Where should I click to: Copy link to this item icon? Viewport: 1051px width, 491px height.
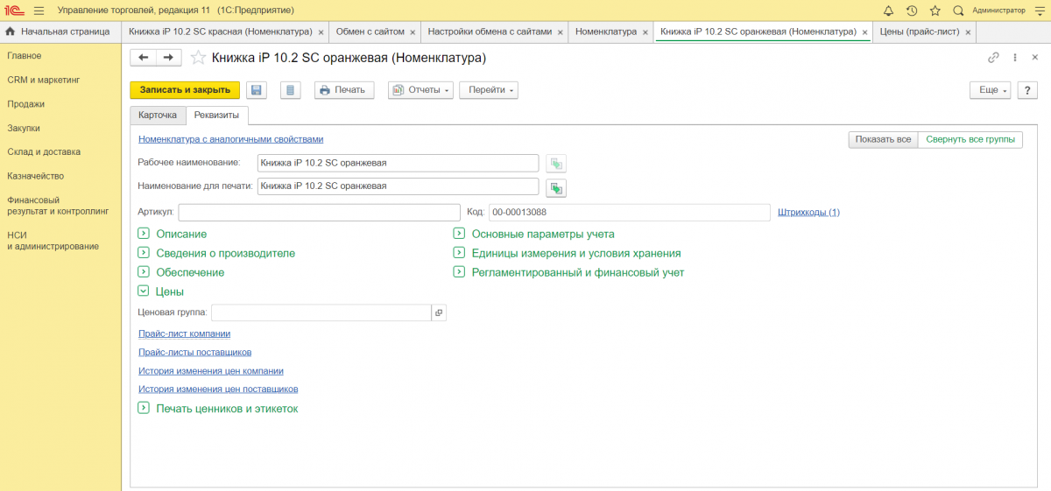(993, 58)
